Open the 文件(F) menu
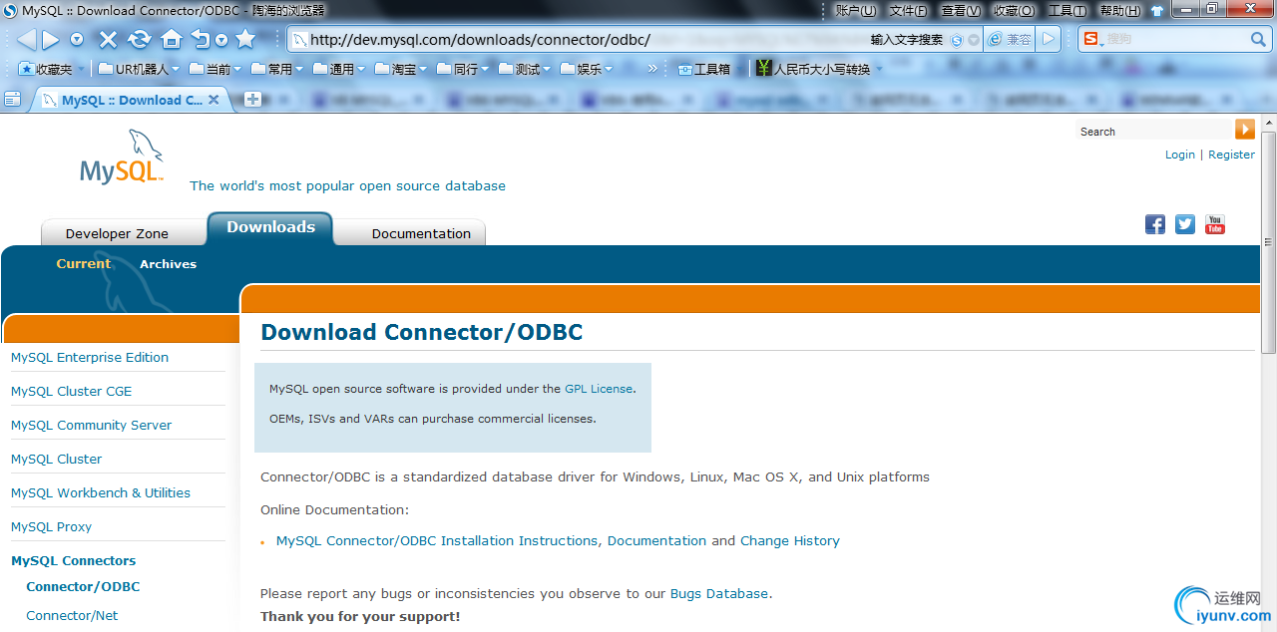 click(908, 10)
